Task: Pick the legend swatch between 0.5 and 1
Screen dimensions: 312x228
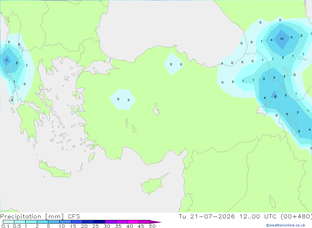Action: [x=20, y=222]
